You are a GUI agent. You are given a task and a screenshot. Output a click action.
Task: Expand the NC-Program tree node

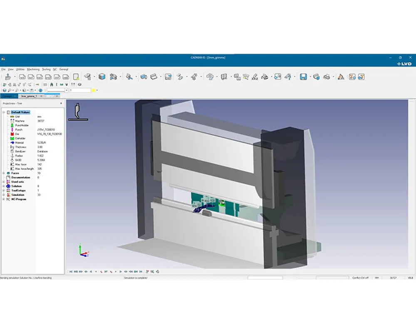(x=4, y=199)
